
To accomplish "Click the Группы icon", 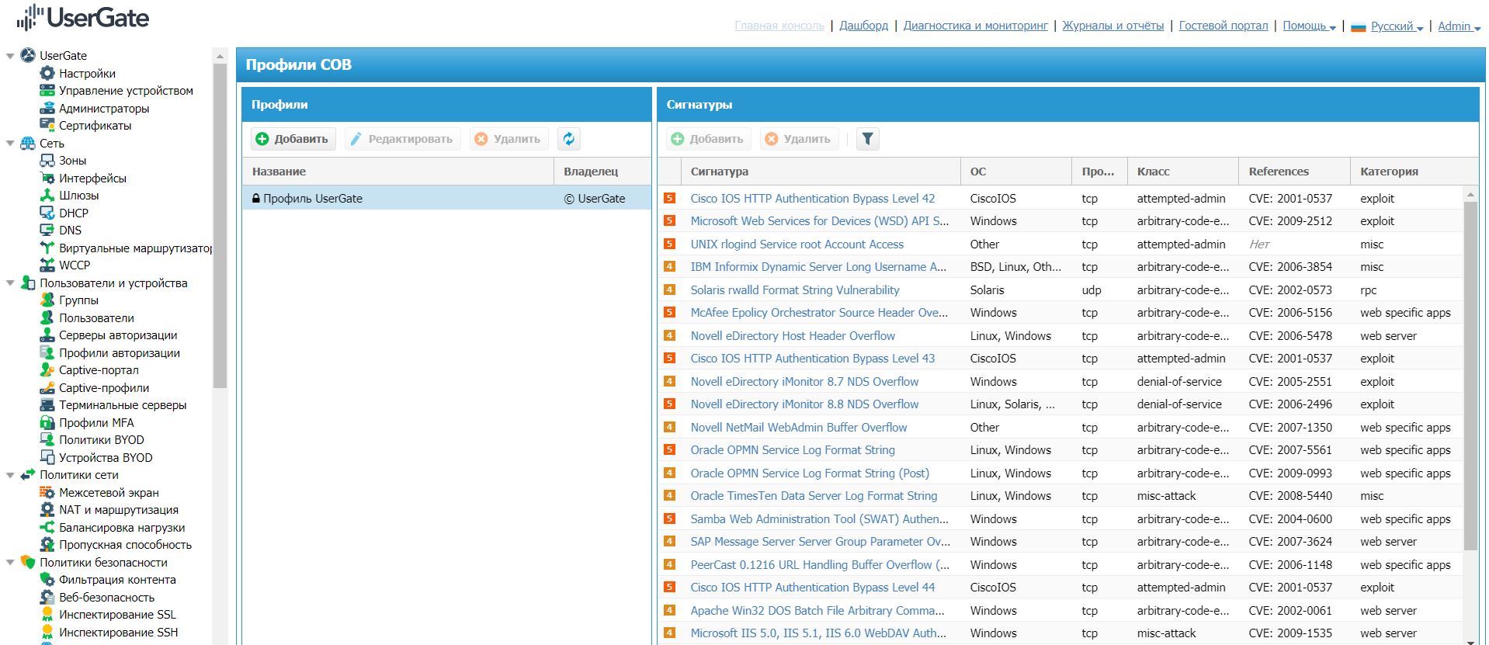I will (47, 300).
